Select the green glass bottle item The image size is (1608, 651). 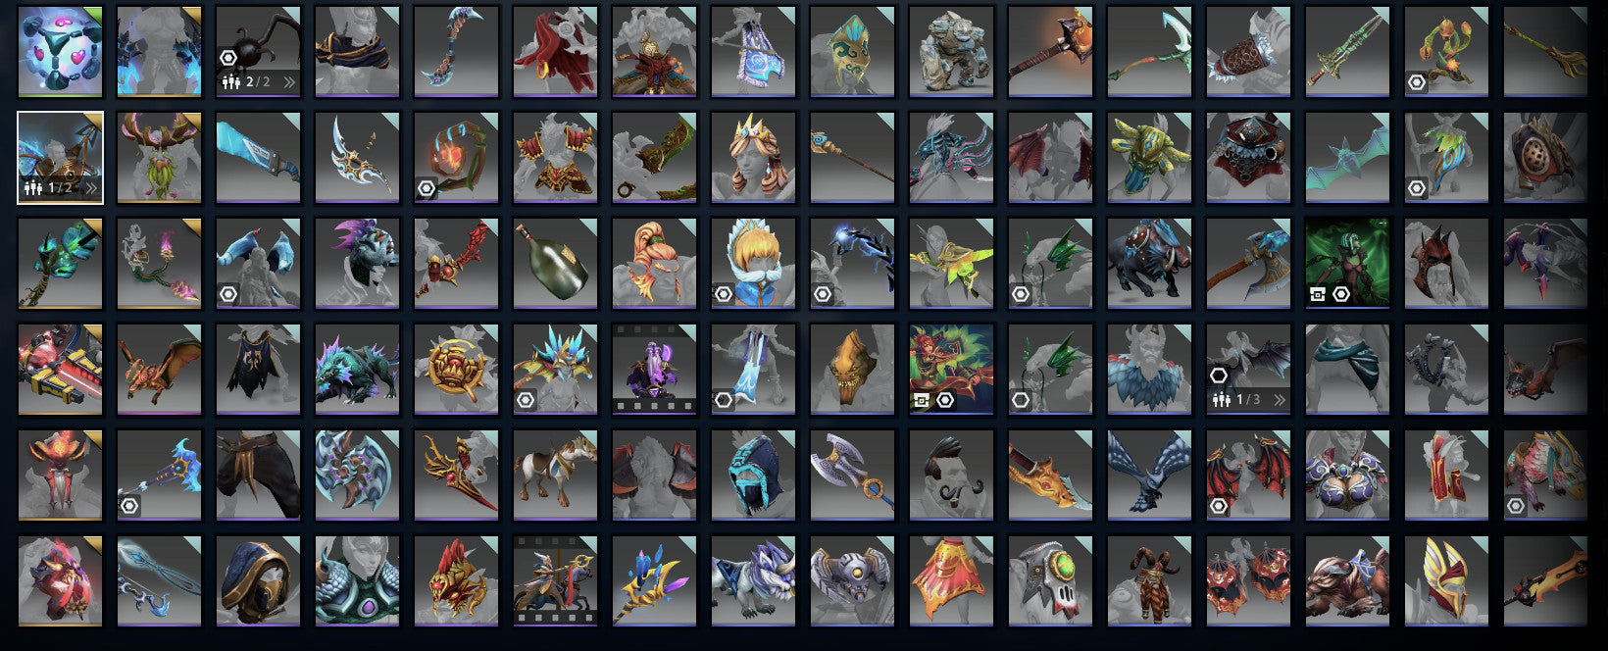pyautogui.click(x=555, y=263)
